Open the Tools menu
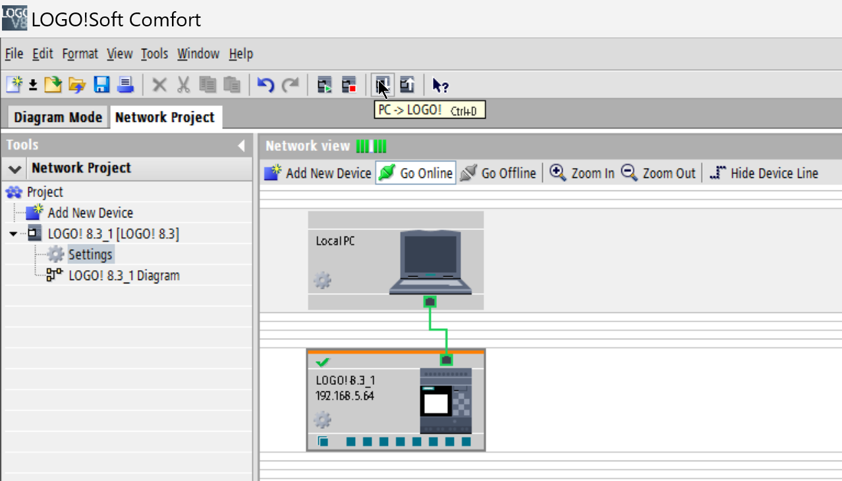 (x=155, y=54)
